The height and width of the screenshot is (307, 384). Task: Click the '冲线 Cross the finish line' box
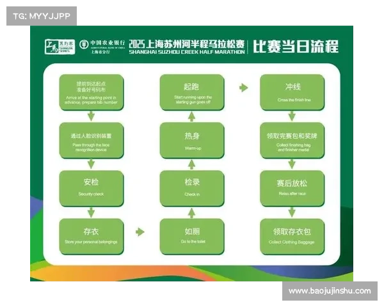tap(292, 93)
